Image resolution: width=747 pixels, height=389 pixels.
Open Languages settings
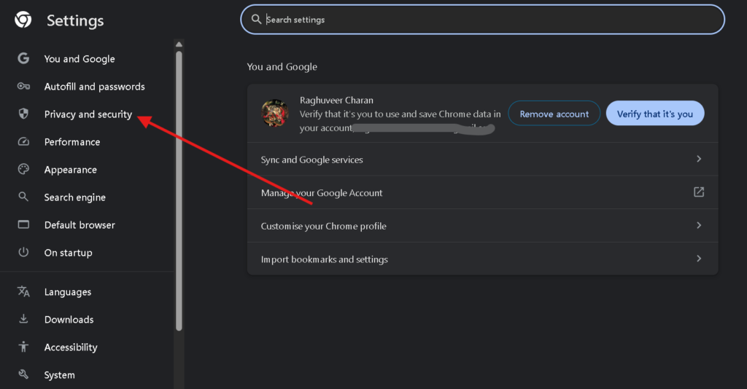pos(68,292)
